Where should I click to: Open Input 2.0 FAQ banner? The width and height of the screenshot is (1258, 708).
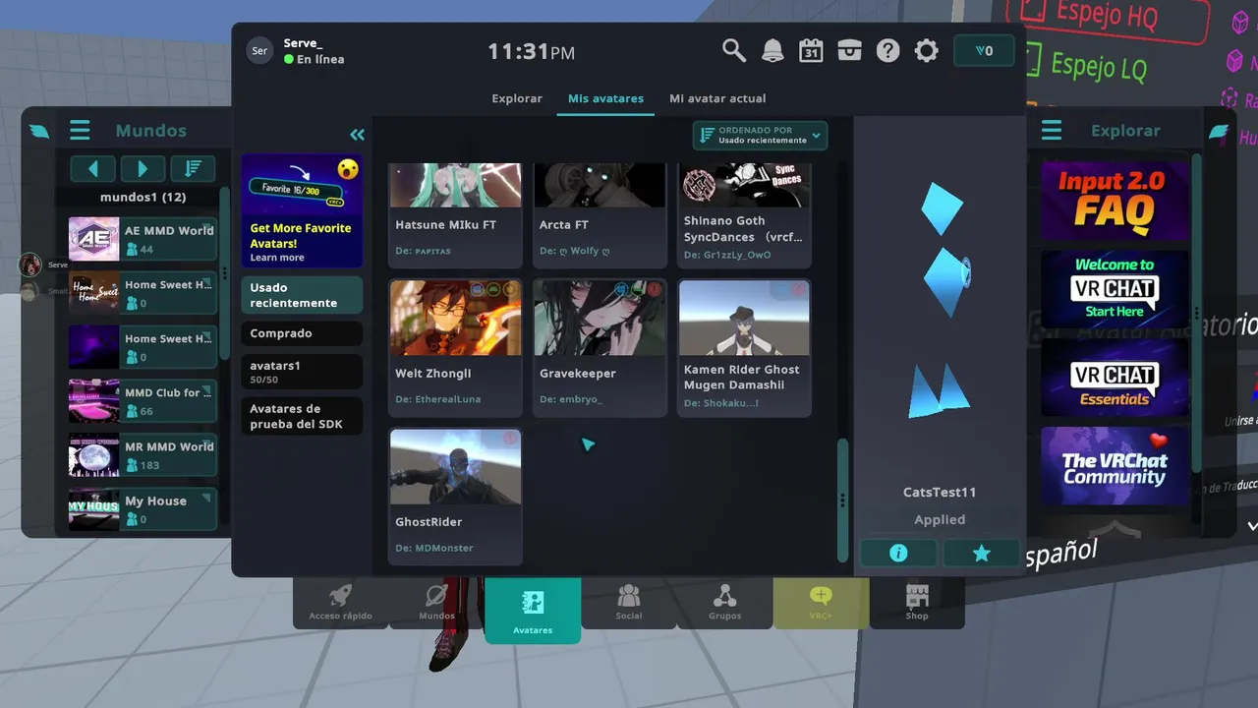pos(1115,202)
